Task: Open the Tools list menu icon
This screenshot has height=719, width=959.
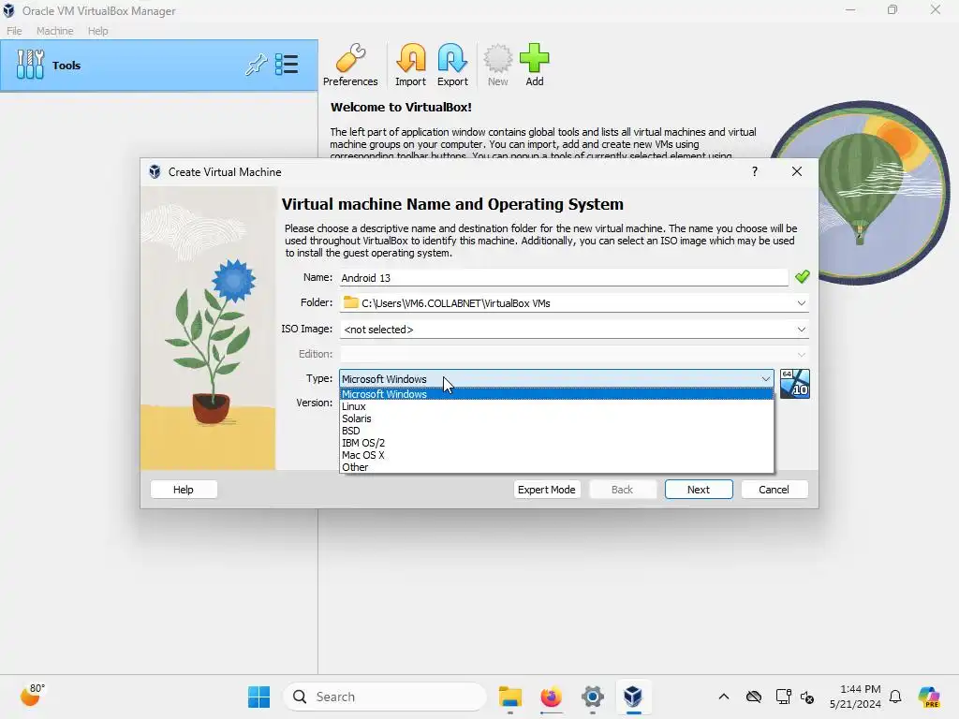Action: point(287,65)
